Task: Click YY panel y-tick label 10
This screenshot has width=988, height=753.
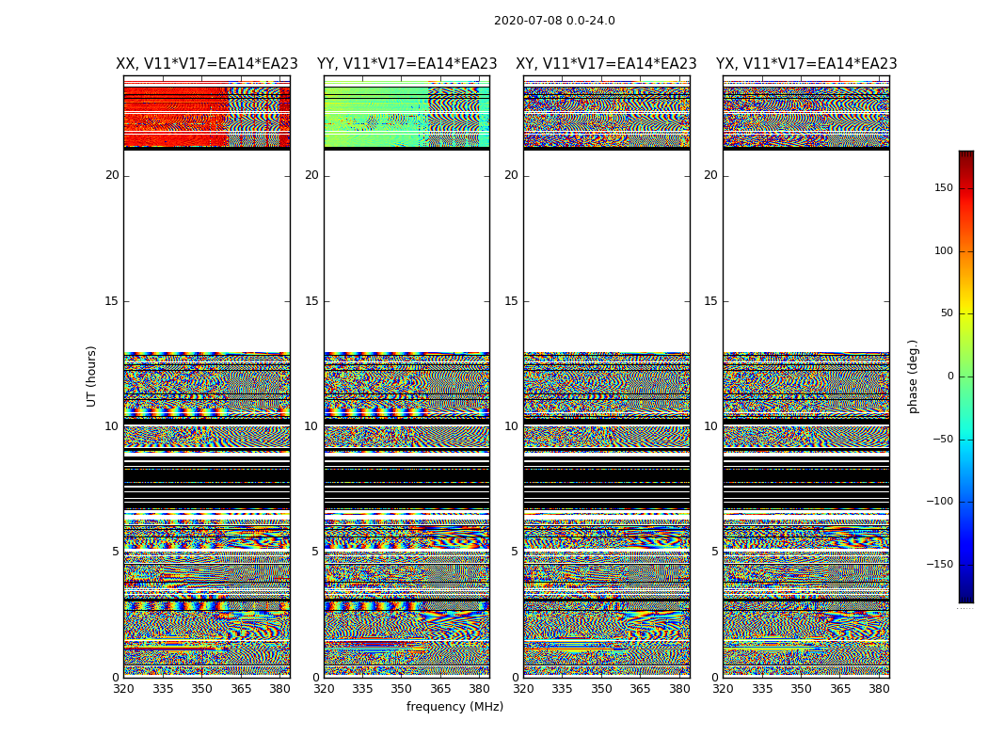Action: pyautogui.click(x=311, y=426)
